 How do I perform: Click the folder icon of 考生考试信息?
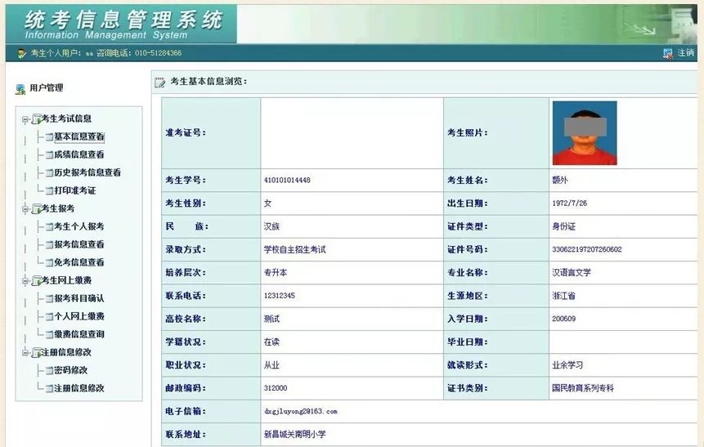coord(36,119)
